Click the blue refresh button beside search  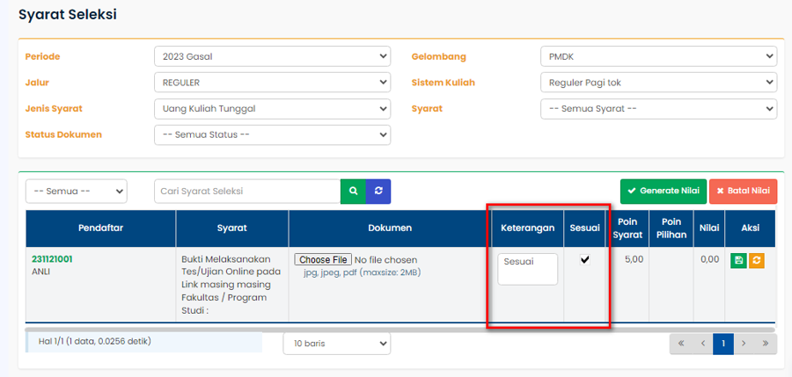click(378, 191)
